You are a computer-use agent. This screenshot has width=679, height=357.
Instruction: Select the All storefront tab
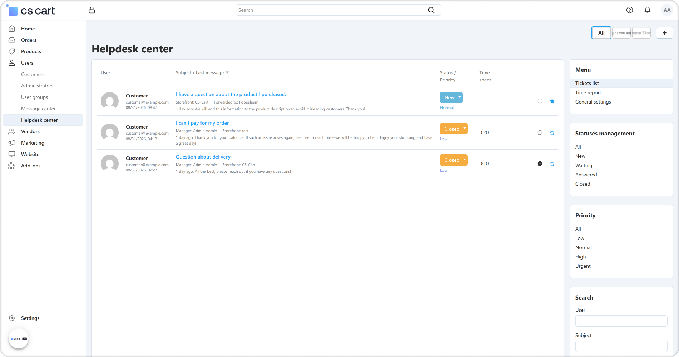point(601,33)
